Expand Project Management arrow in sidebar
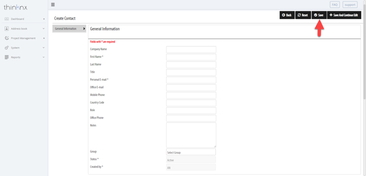Image resolution: width=366 pixels, height=176 pixels. 44,38
